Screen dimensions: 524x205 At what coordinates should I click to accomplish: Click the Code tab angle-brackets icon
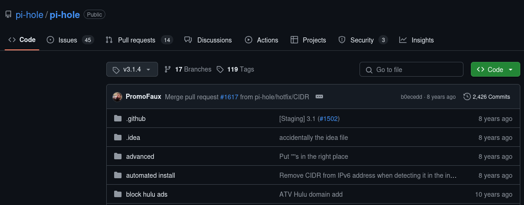[12, 40]
